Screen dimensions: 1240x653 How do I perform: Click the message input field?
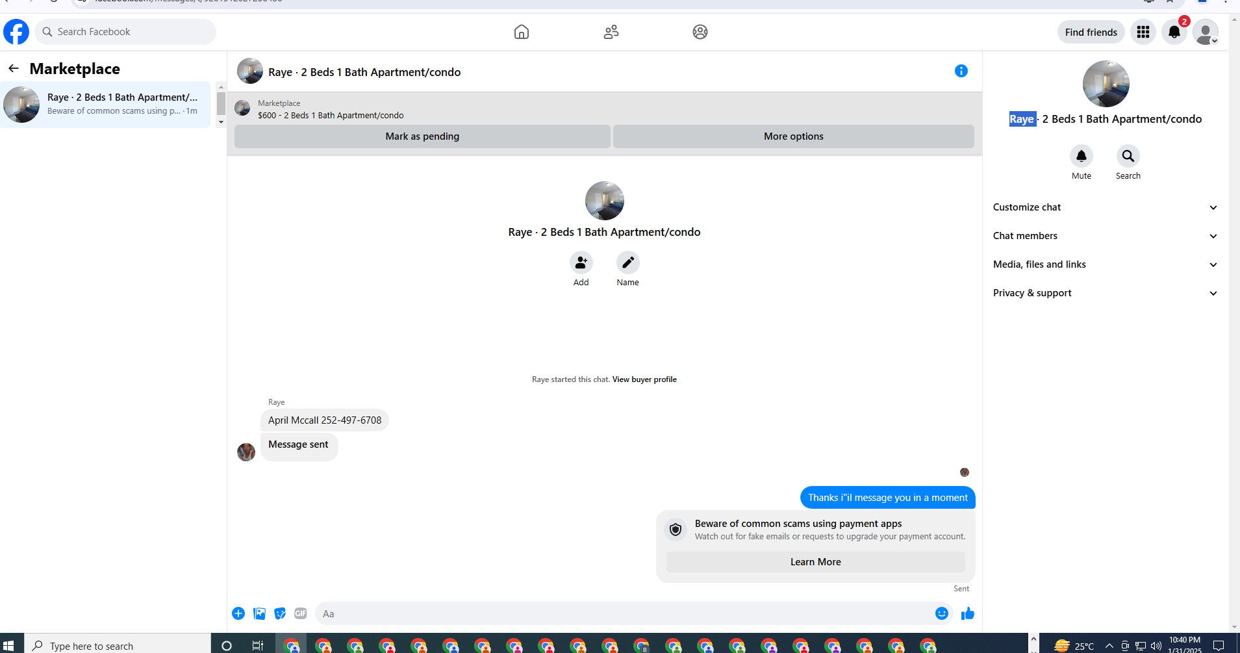point(624,613)
